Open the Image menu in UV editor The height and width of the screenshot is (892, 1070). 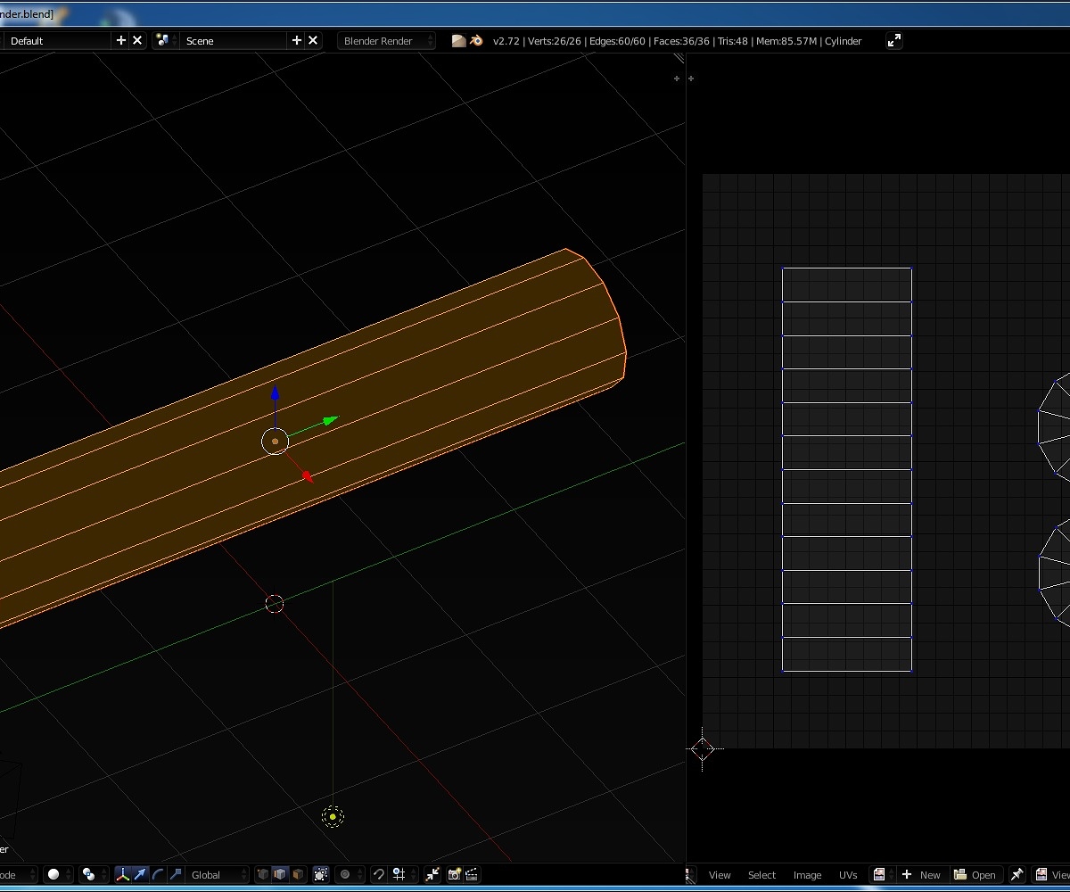click(x=807, y=875)
